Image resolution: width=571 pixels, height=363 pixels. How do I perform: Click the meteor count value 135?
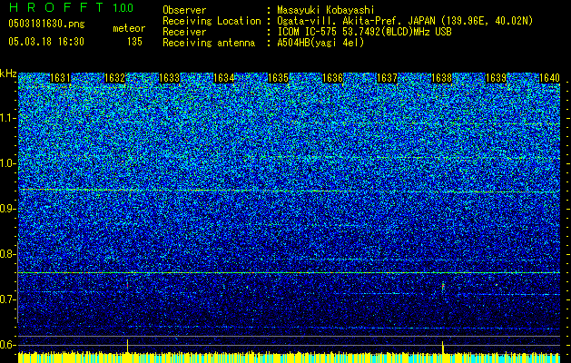[134, 42]
